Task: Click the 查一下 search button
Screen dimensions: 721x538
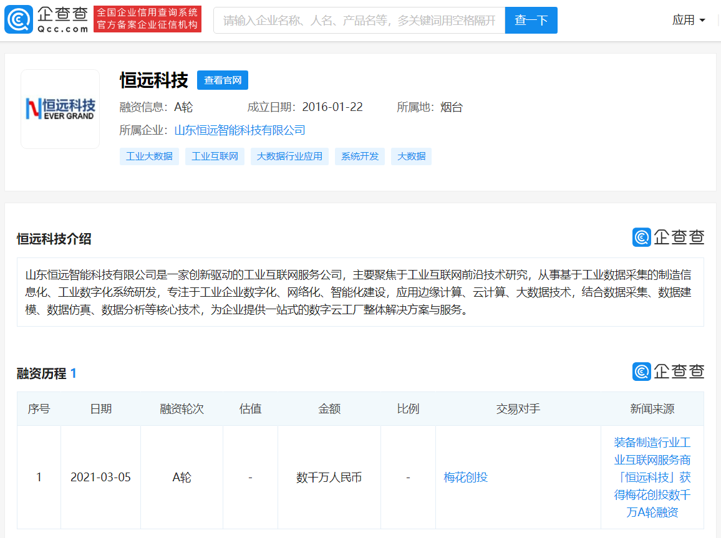Action: tap(531, 20)
